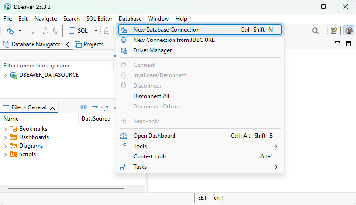Close the Files - General tab
356x205 pixels.
click(53, 107)
